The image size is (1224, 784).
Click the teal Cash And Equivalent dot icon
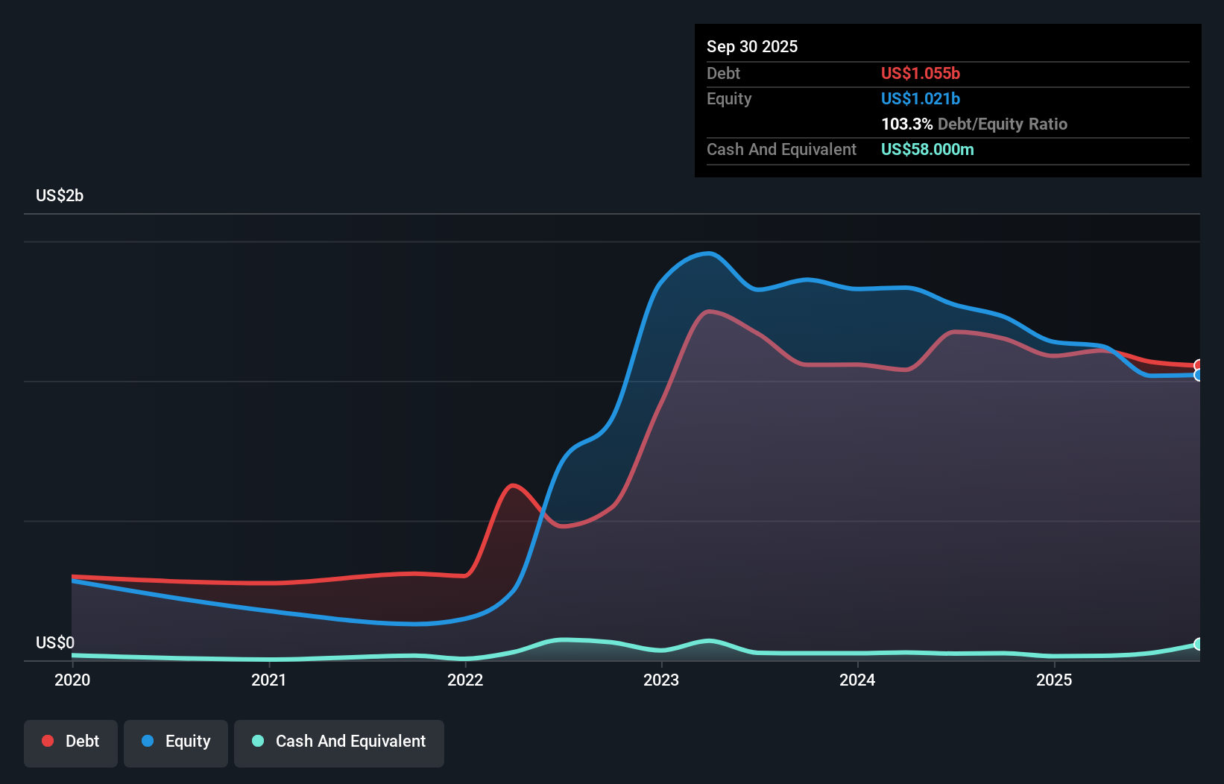pyautogui.click(x=257, y=741)
